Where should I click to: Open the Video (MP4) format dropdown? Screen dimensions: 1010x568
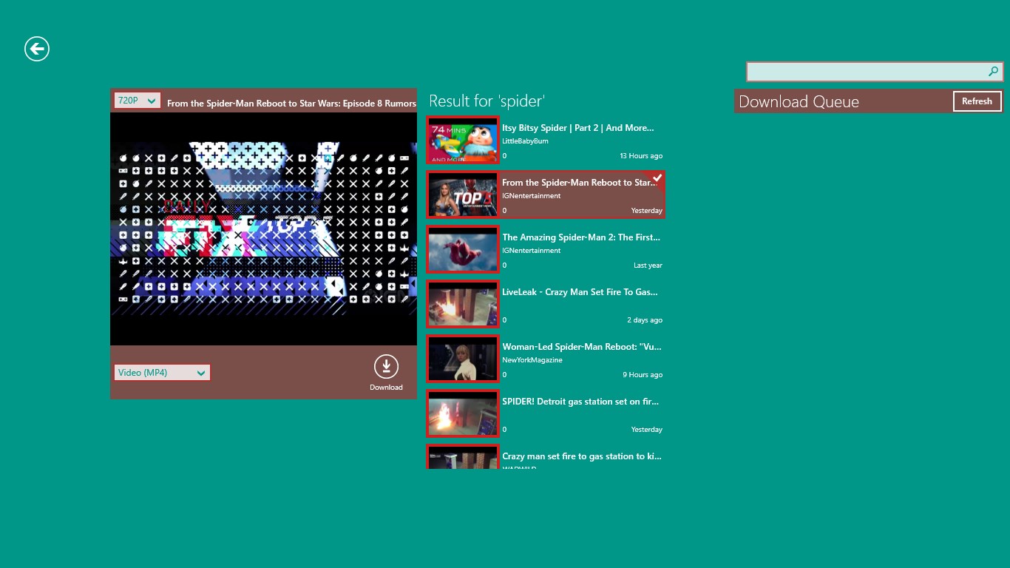pos(162,372)
